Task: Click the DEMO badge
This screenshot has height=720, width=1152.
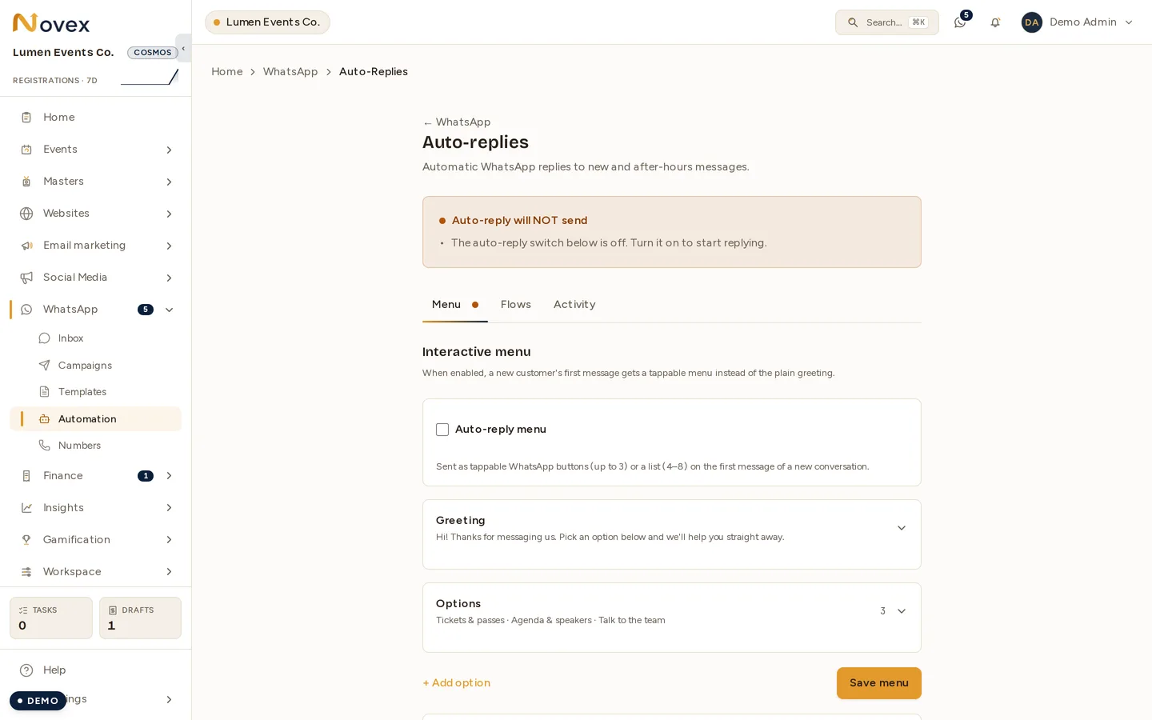Action: (x=38, y=701)
